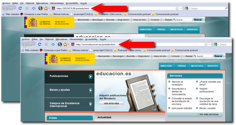Viewport: 236px width, 125px height.
Task: Open Marcadores menu in the back window
Action: (43, 3)
